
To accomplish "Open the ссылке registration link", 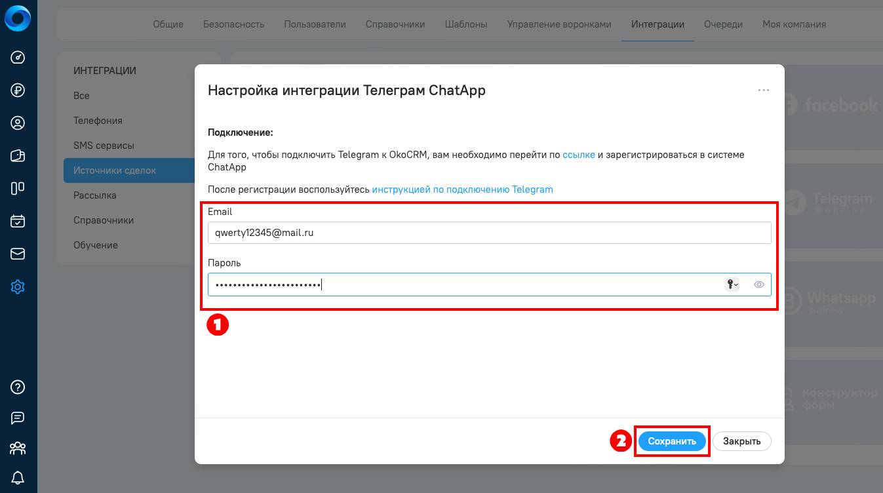I will [579, 155].
